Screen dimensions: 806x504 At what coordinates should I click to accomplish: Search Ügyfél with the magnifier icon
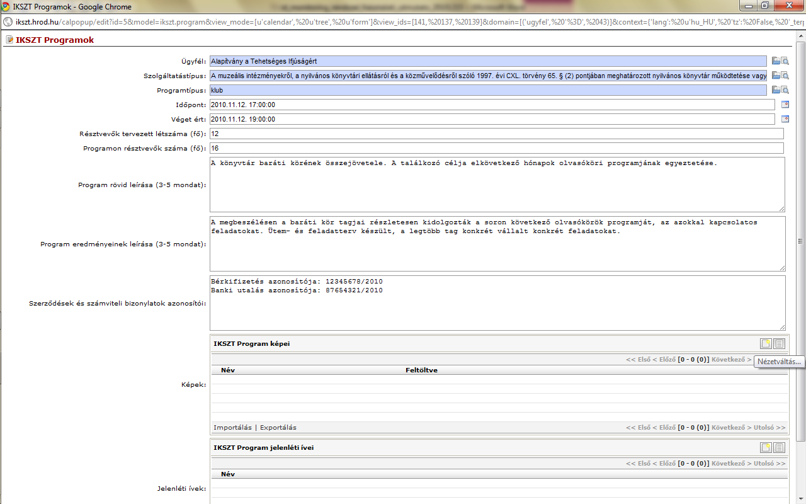coord(785,61)
